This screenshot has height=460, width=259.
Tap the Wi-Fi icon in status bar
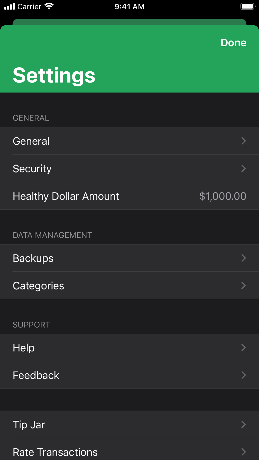49,6
